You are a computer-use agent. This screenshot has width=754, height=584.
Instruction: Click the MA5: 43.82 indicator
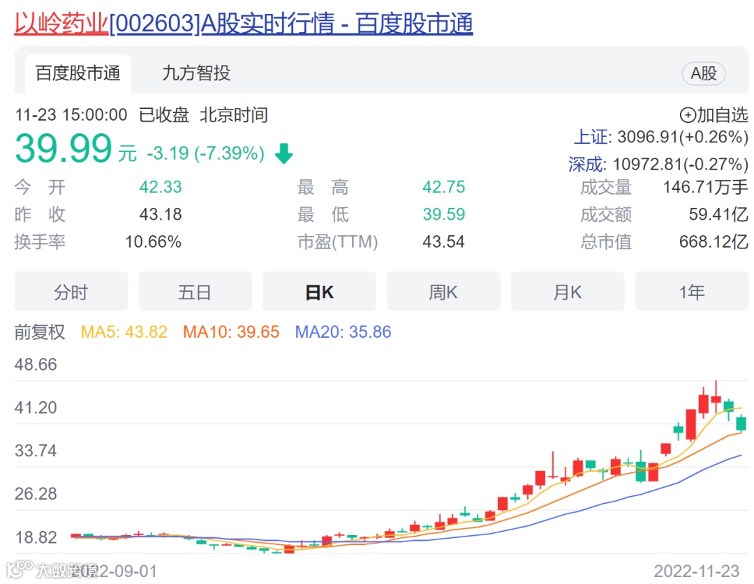tap(124, 332)
